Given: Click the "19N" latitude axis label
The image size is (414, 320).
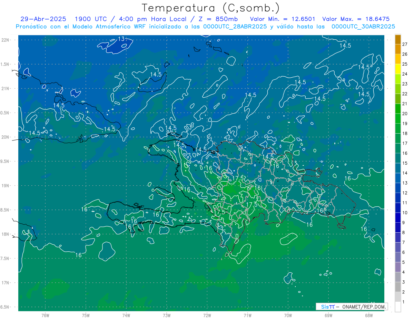Looking at the screenshot, I should click(x=6, y=185).
